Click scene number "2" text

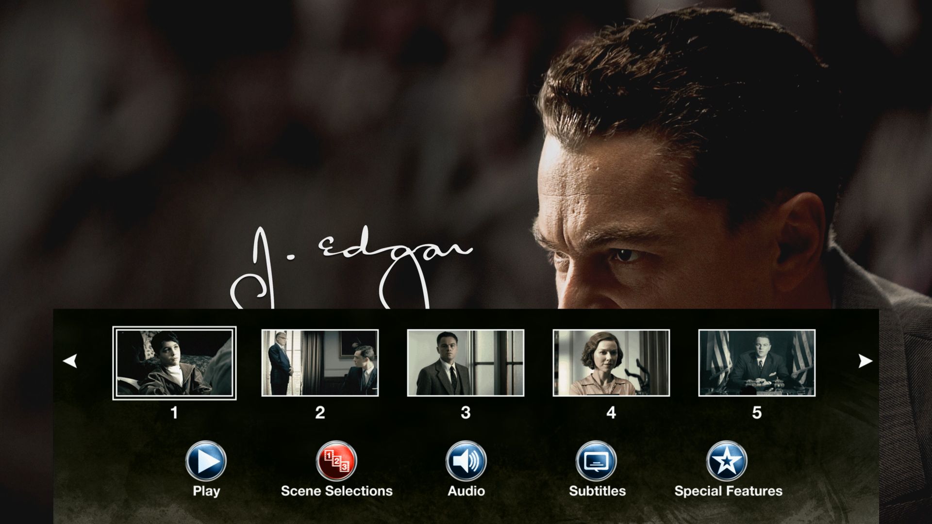click(320, 413)
